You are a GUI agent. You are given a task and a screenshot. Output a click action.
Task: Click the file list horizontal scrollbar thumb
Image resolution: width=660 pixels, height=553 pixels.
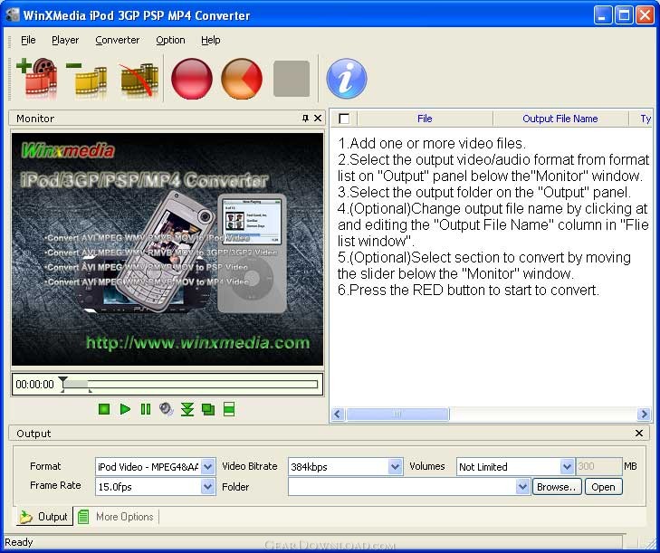click(397, 415)
